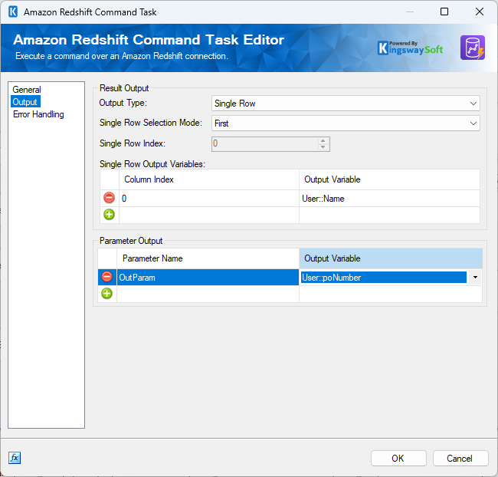Open the expression fx editor icon
Viewport: 498px width, 477px height.
click(15, 458)
